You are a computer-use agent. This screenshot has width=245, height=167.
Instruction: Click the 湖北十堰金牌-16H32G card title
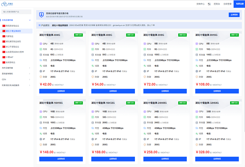point(103,103)
